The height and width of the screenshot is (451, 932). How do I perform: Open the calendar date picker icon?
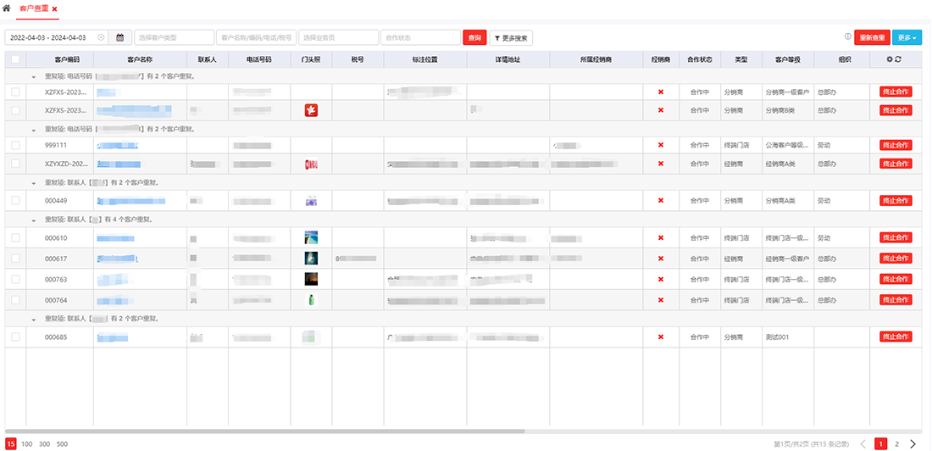tap(120, 37)
